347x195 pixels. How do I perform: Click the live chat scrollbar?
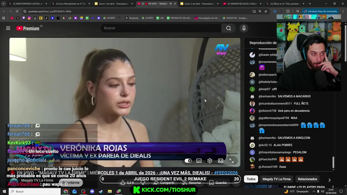333,162
